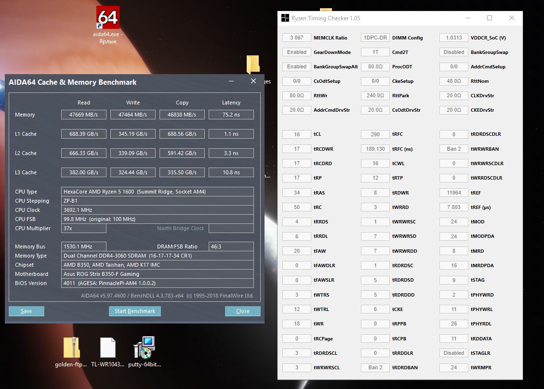The width and height of the screenshot is (544, 389).
Task: Click the Close button in AIDA64
Action: tap(242, 311)
